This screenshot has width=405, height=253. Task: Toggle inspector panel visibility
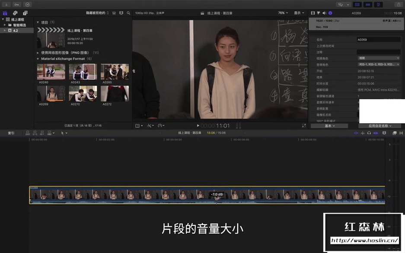(x=378, y=4)
